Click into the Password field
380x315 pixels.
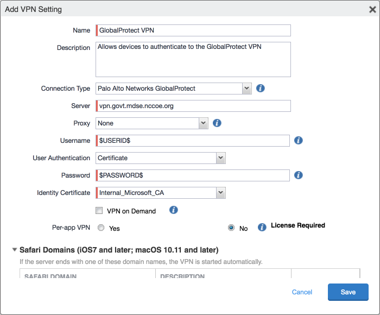(x=193, y=175)
